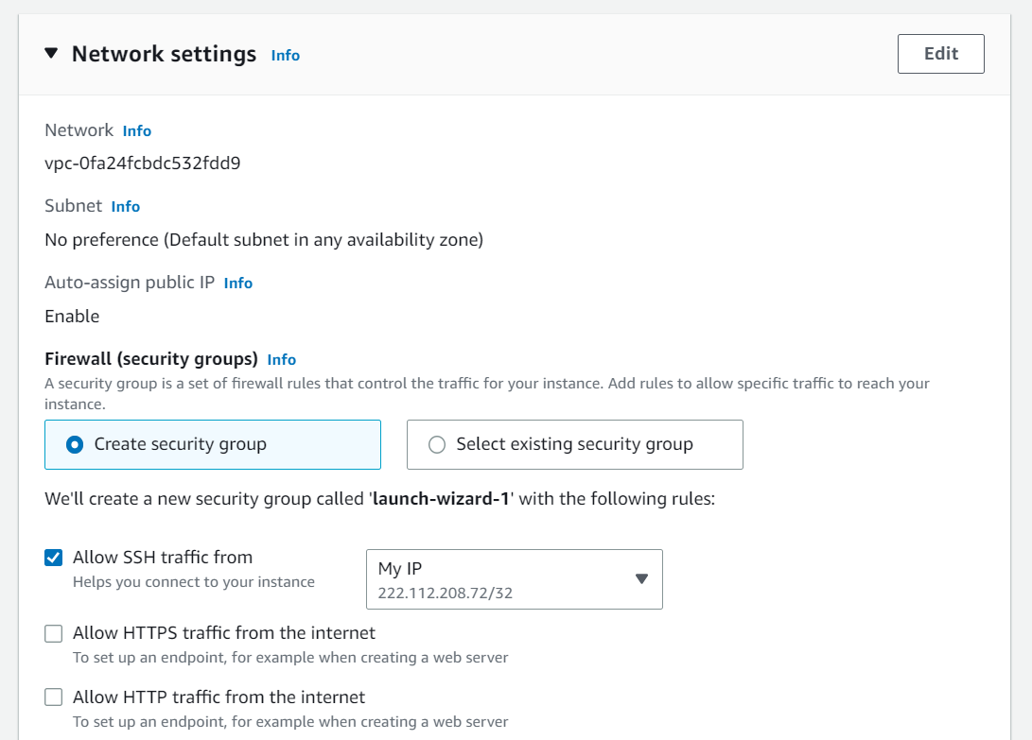
Task: Click the VPC ID vpc-0fa24fcbdc532fdd9 text
Action: point(143,163)
